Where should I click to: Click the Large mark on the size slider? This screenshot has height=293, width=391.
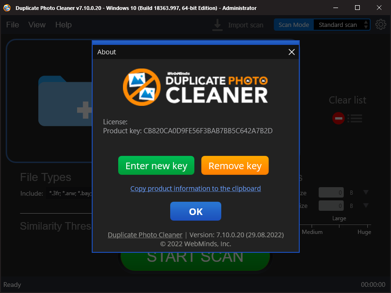(339, 218)
